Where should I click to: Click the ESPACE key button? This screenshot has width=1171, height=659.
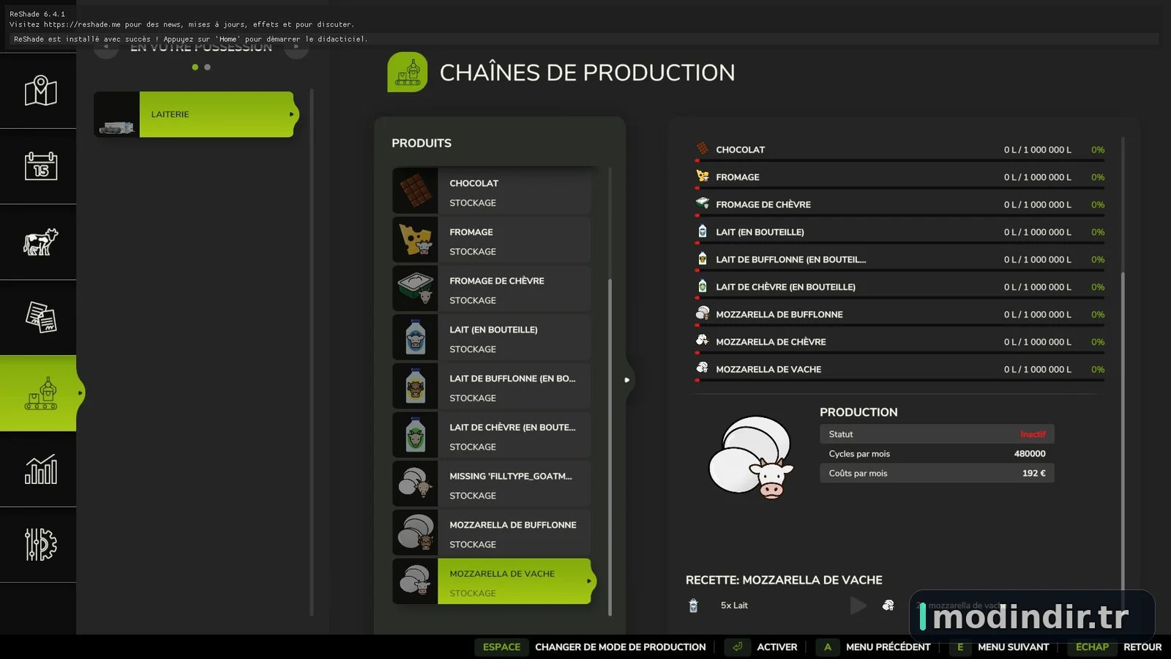(502, 647)
